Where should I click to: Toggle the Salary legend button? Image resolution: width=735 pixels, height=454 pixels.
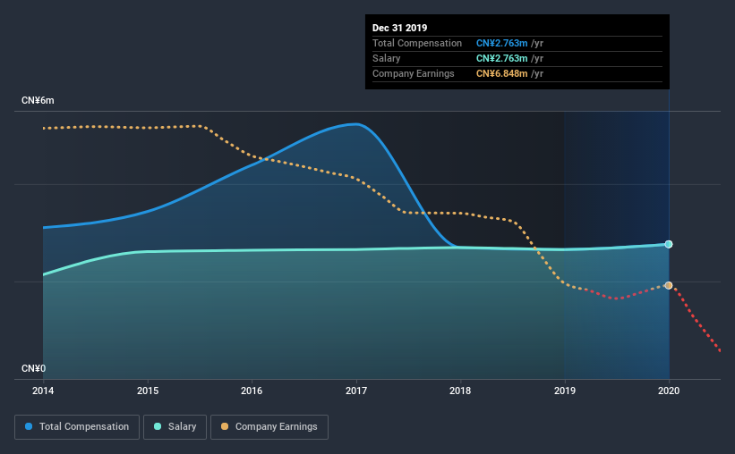pos(175,427)
